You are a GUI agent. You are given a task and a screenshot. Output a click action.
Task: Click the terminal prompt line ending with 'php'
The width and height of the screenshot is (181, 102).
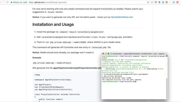coord(119,82)
